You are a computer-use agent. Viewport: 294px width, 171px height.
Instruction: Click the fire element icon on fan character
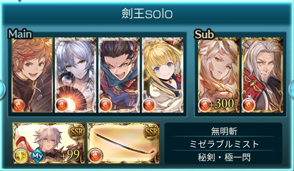(62, 105)
